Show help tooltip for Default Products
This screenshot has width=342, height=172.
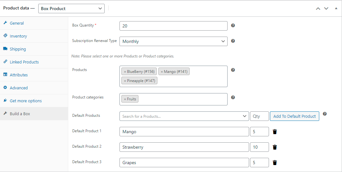325,114
